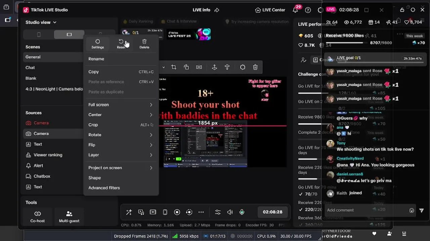Click the replay capture dashed-circle icon
430x241 pixels.
(x=189, y=212)
